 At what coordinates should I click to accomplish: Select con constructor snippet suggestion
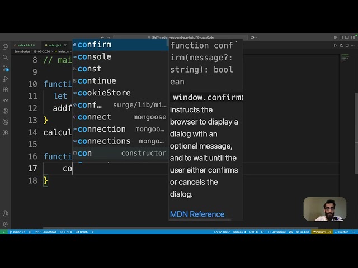click(120, 154)
